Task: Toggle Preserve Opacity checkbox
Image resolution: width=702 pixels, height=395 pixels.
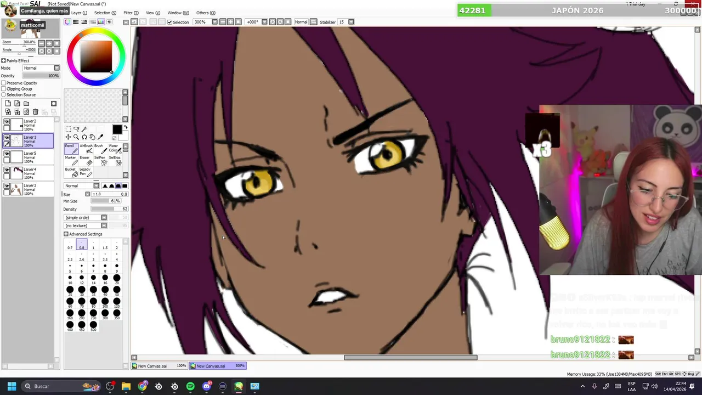Action: (4, 83)
